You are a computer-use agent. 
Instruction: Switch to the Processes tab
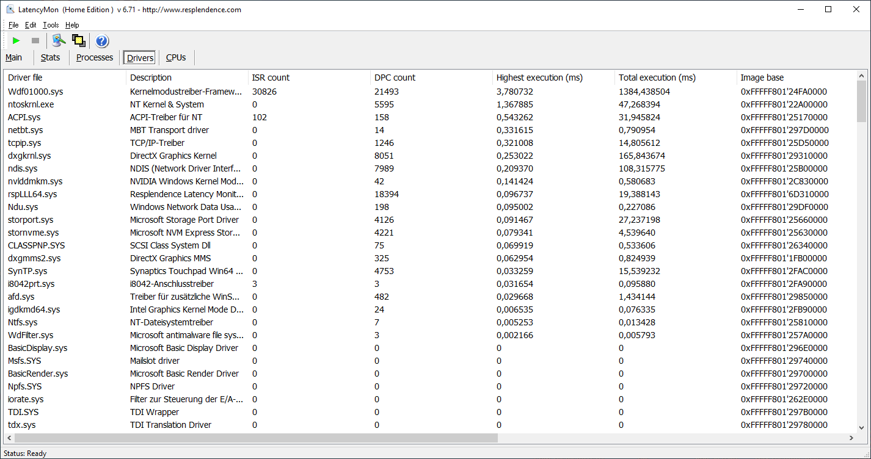(x=95, y=57)
